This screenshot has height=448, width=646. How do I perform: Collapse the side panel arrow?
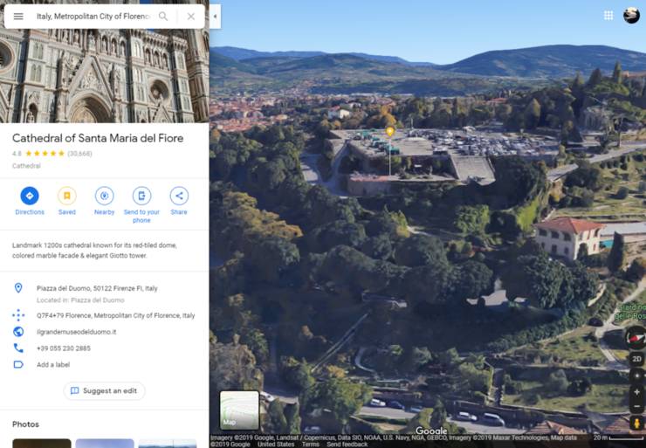(x=215, y=16)
